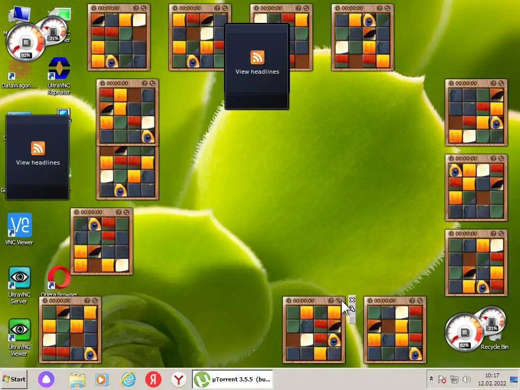Screen dimensions: 520x390
Task: Close the puzzle gadget under the mouse cursor
Action: click(352, 300)
